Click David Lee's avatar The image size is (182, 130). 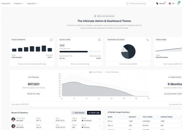[x=13, y=126]
